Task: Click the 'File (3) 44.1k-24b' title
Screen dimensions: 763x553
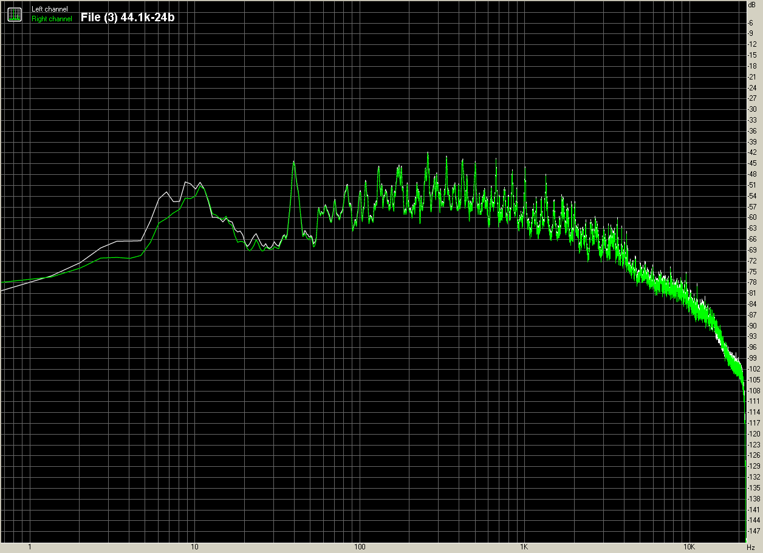Action: coord(128,17)
